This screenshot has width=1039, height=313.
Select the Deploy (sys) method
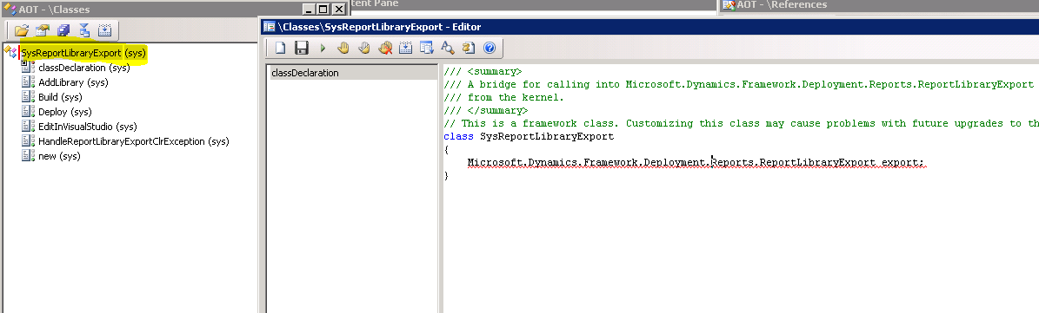click(65, 112)
